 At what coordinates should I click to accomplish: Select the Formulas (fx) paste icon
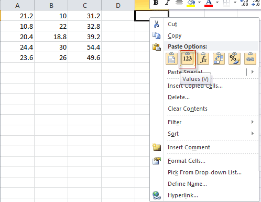(x=203, y=58)
